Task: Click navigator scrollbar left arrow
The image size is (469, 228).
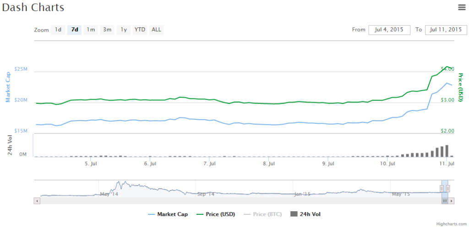Action: click(x=37, y=201)
